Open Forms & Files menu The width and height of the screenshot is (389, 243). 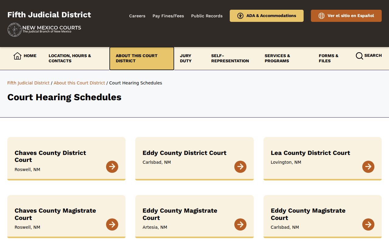(x=329, y=58)
